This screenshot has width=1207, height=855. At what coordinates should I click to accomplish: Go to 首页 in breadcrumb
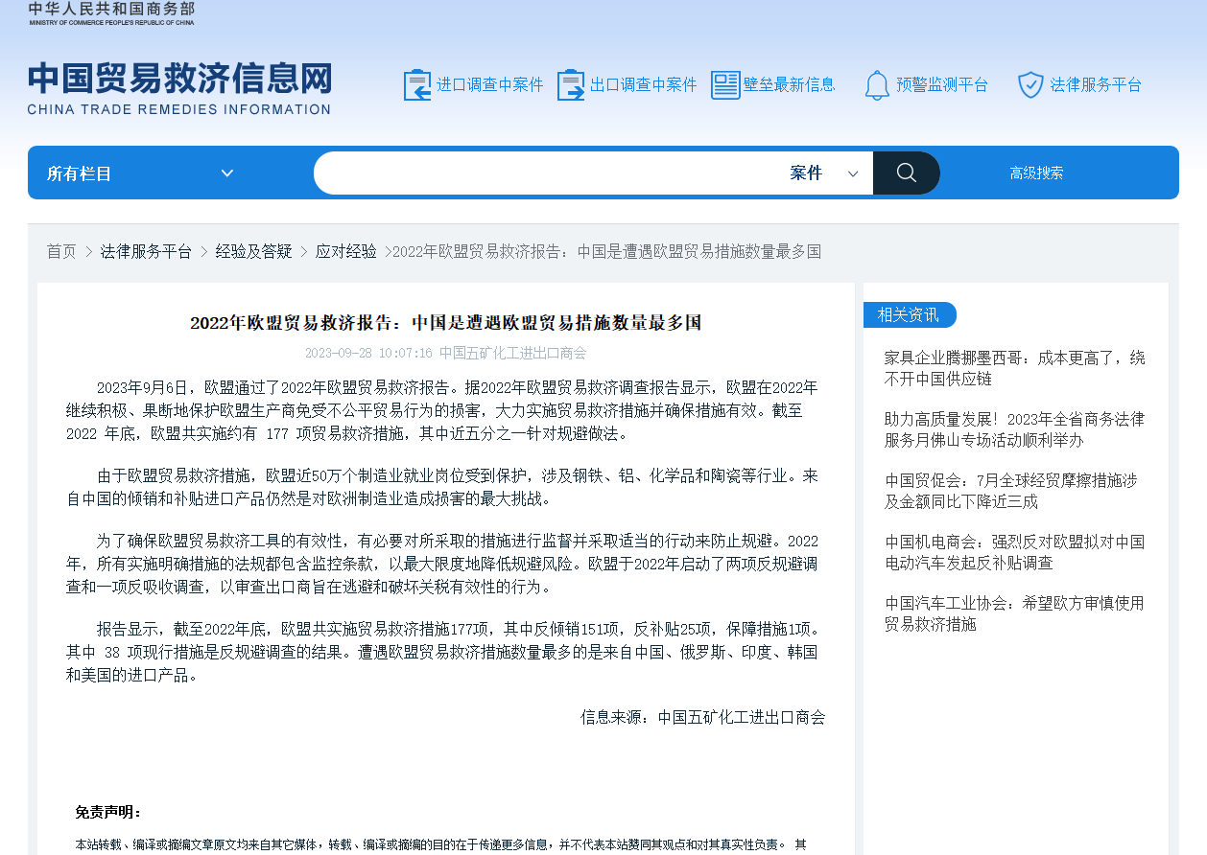pos(61,251)
